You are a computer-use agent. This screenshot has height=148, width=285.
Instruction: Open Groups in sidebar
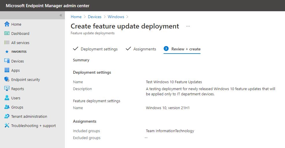click(x=17, y=107)
